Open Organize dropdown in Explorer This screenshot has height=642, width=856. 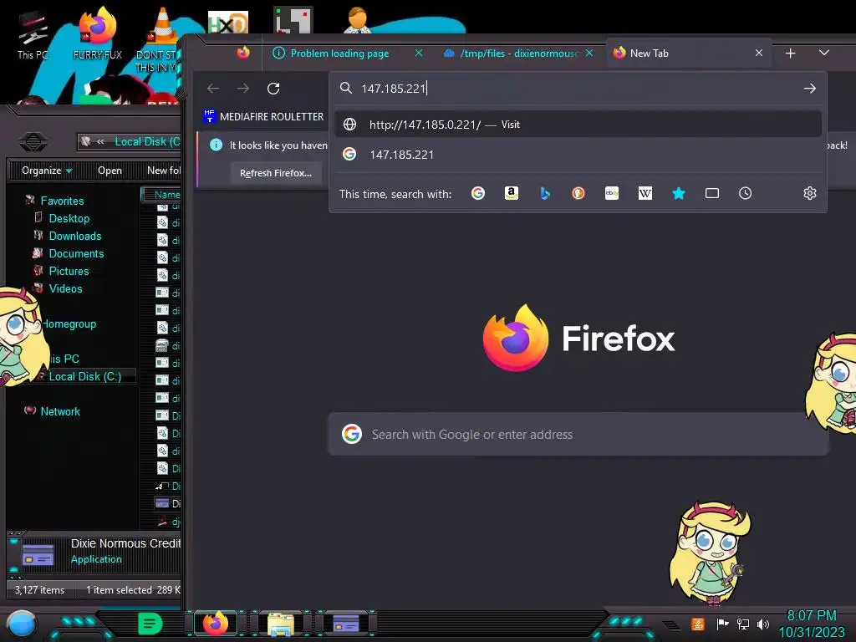[x=47, y=171]
